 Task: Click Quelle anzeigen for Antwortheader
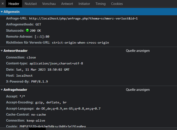[138, 51]
